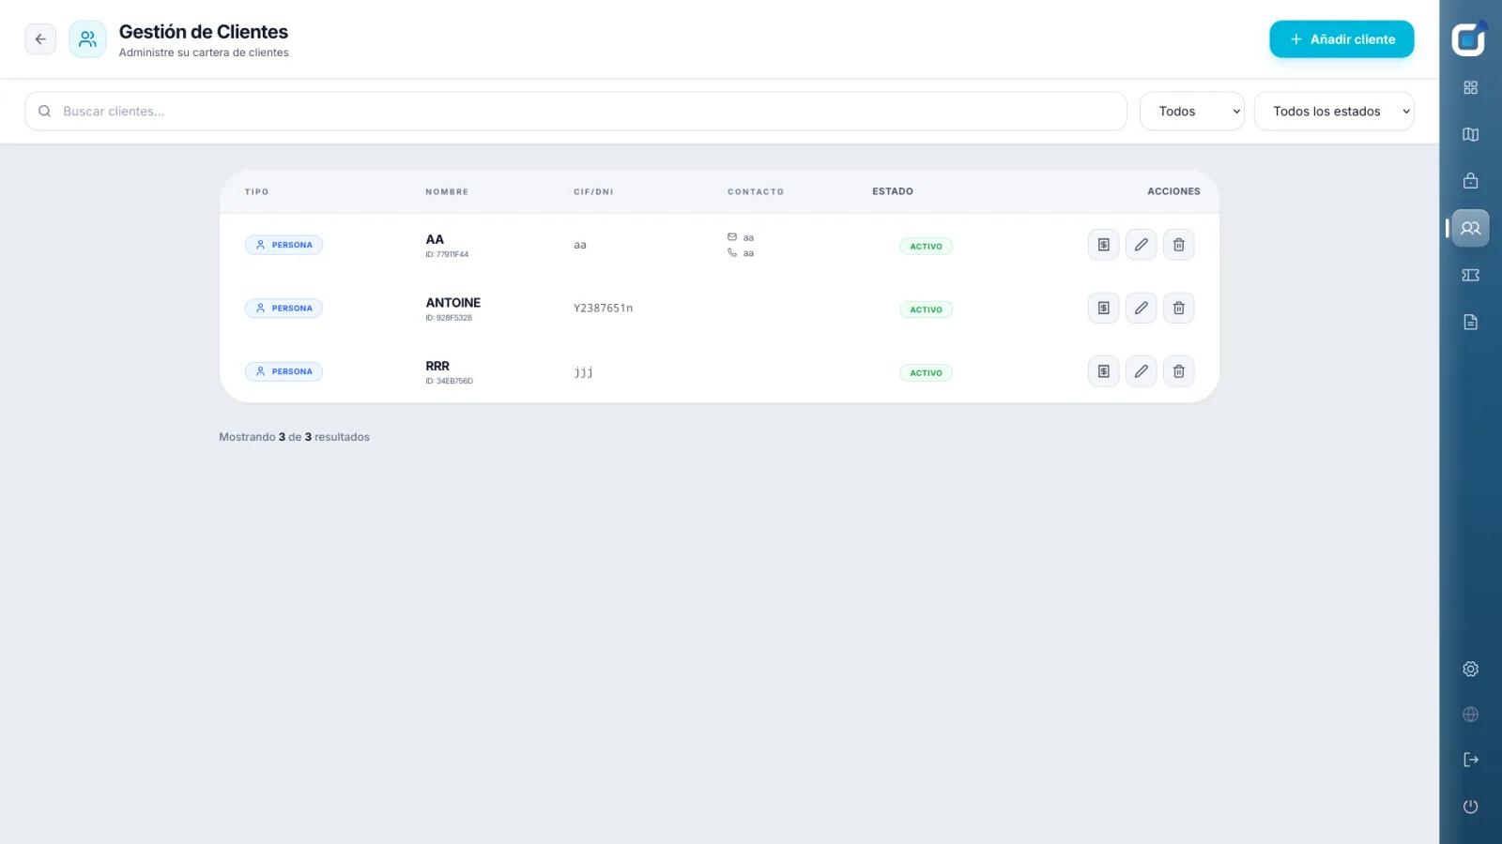Open the Todos type filter dropdown
1502x844 pixels.
tap(1192, 111)
